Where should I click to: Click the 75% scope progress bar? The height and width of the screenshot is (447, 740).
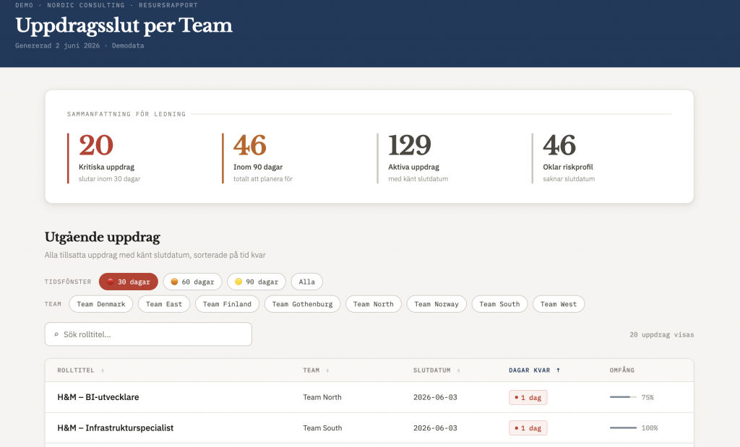click(x=623, y=397)
